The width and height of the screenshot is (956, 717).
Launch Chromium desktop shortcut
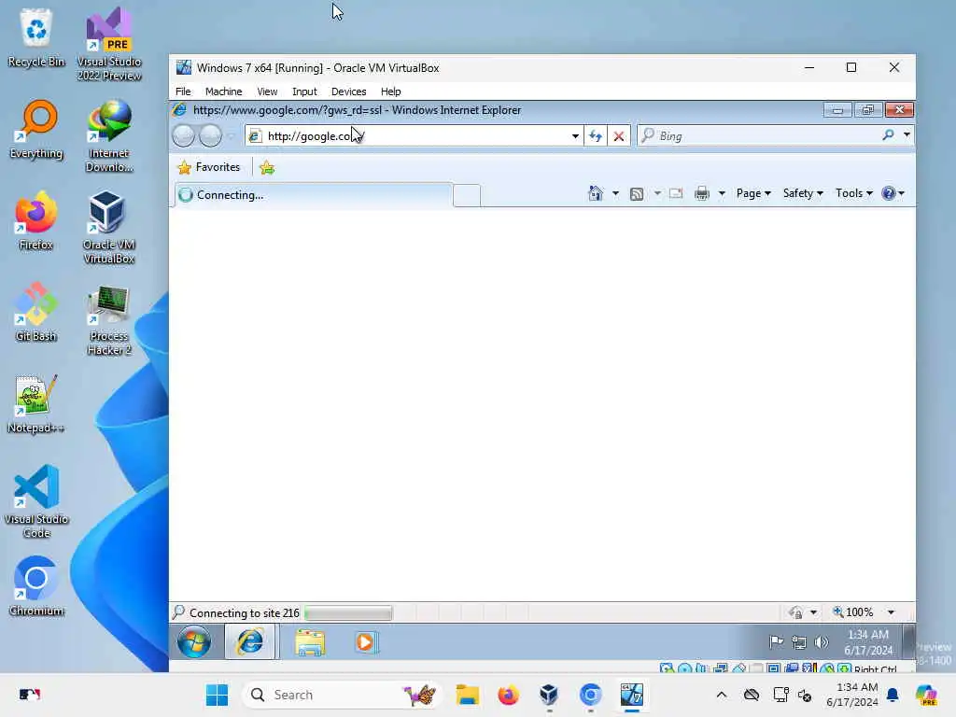[36, 586]
